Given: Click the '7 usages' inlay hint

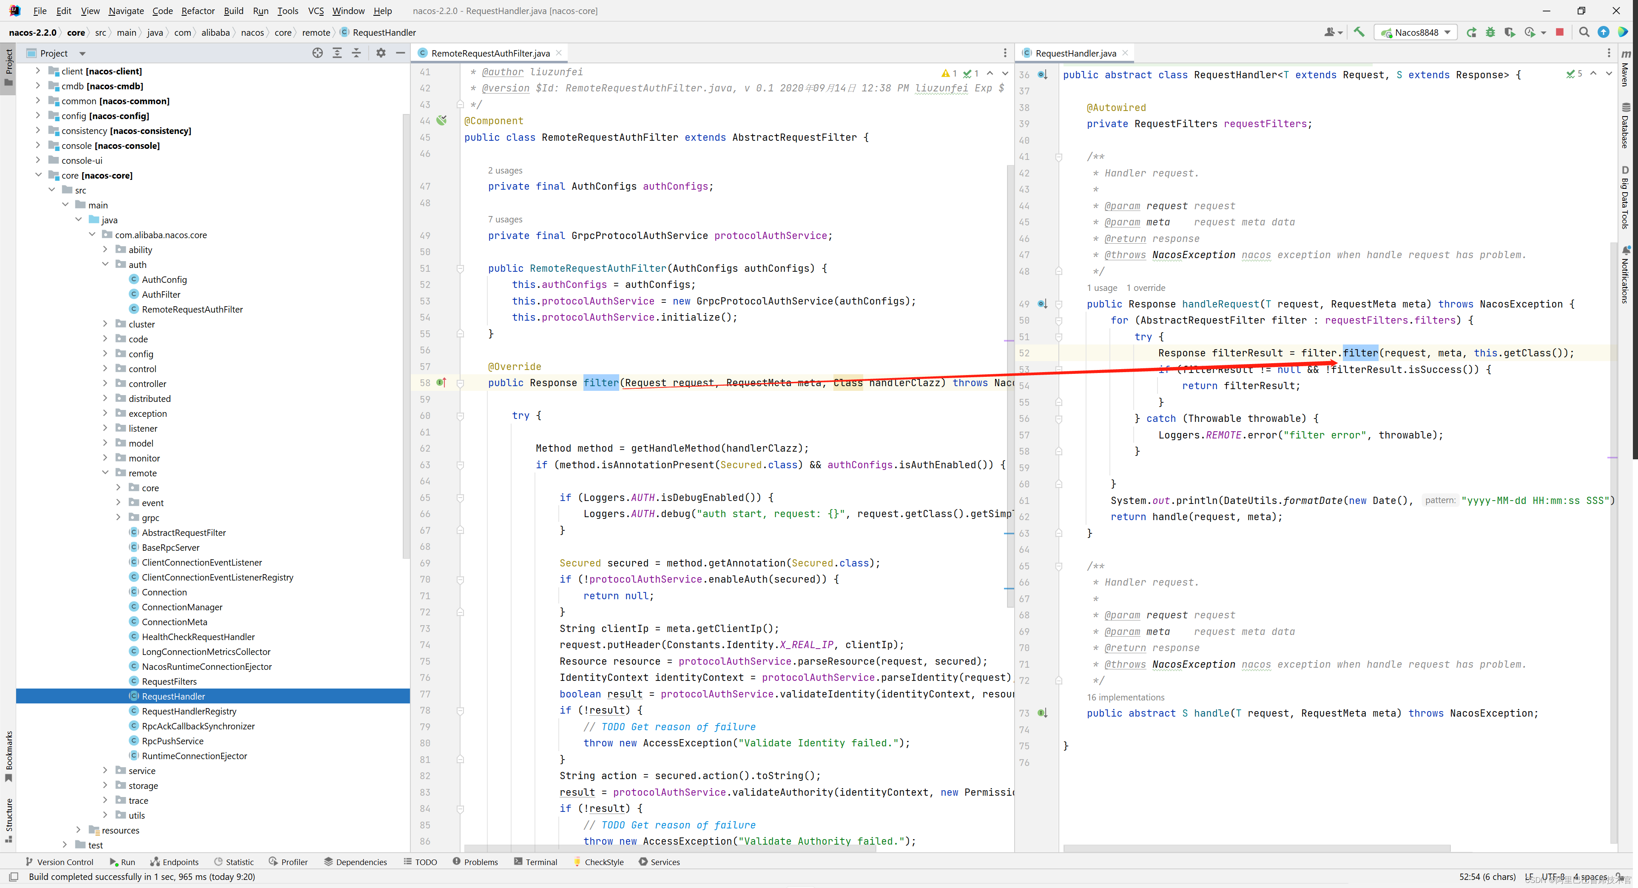Looking at the screenshot, I should (x=505, y=219).
